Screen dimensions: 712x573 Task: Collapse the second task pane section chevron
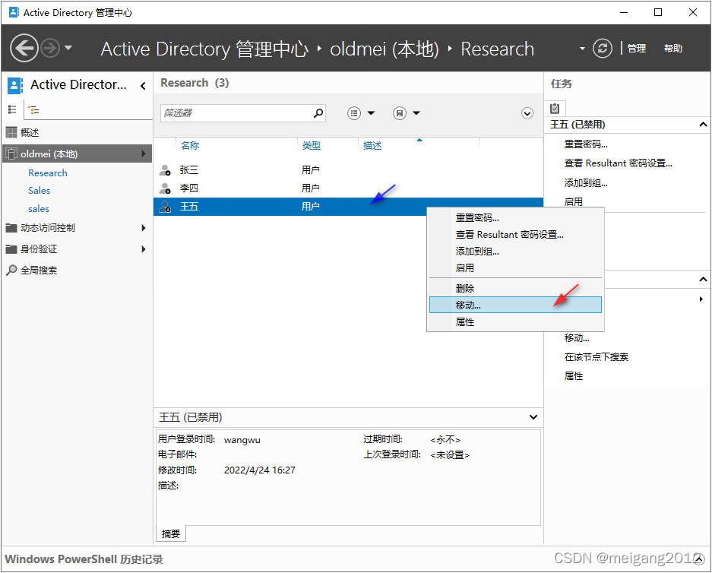(703, 280)
